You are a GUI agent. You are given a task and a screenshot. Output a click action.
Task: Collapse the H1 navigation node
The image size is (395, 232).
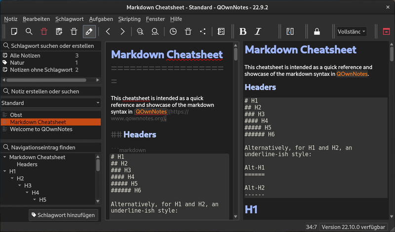coord(5,171)
